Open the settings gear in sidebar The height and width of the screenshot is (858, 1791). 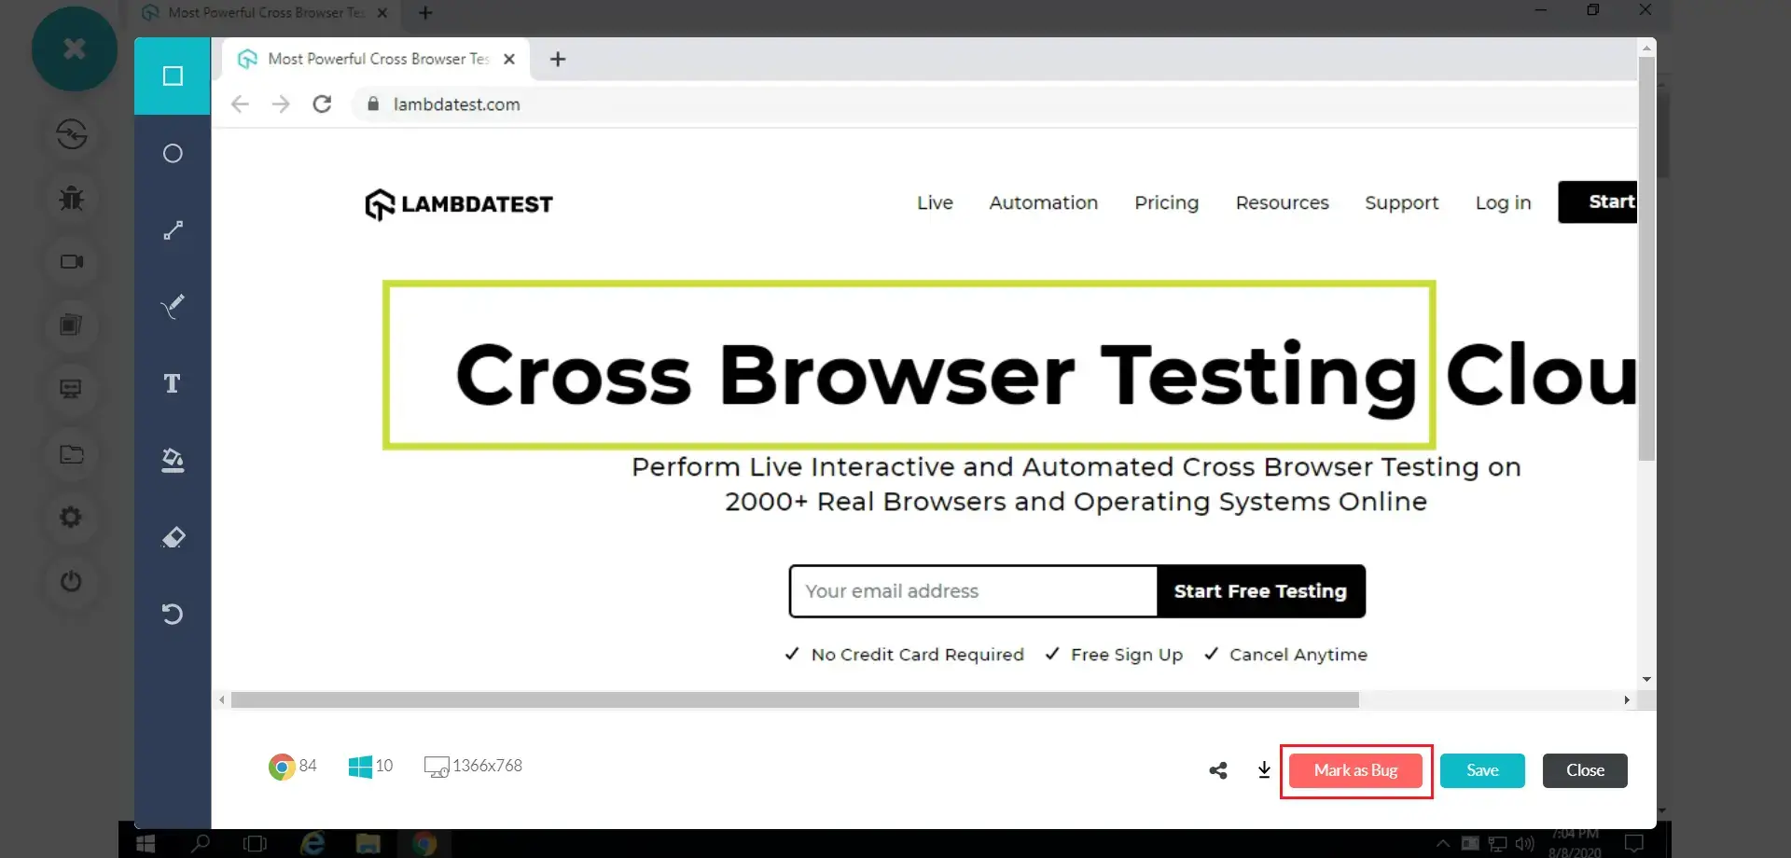click(72, 517)
